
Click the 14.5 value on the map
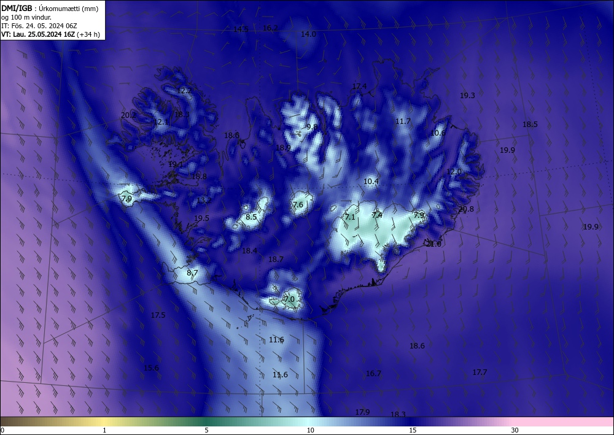241,29
